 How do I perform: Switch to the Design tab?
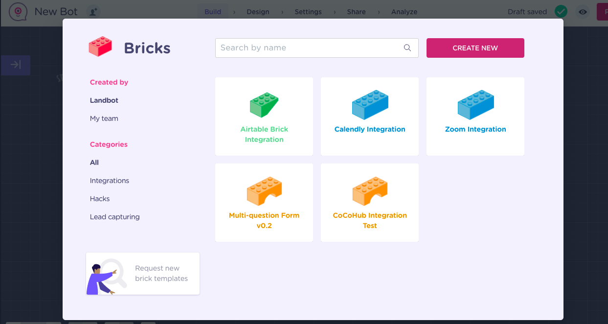pos(258,12)
